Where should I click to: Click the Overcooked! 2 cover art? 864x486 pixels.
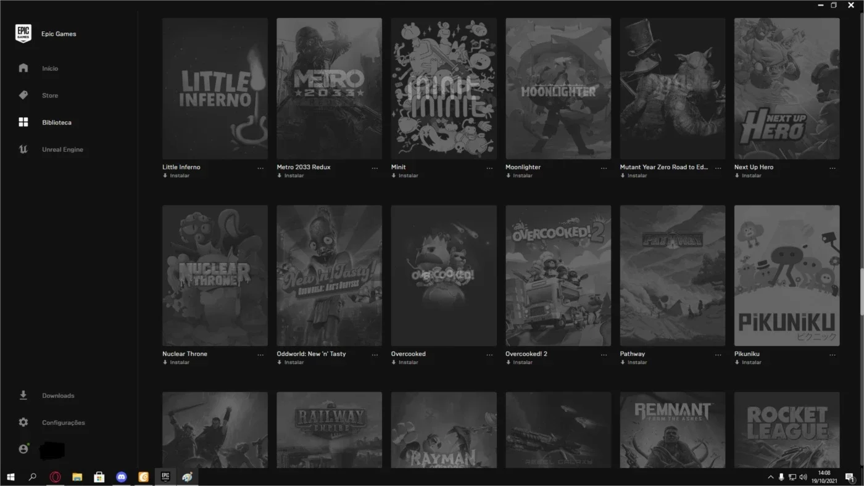pyautogui.click(x=558, y=276)
